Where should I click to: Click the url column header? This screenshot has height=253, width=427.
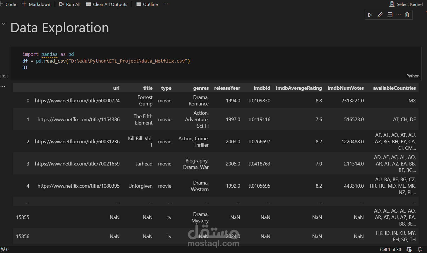click(116, 88)
